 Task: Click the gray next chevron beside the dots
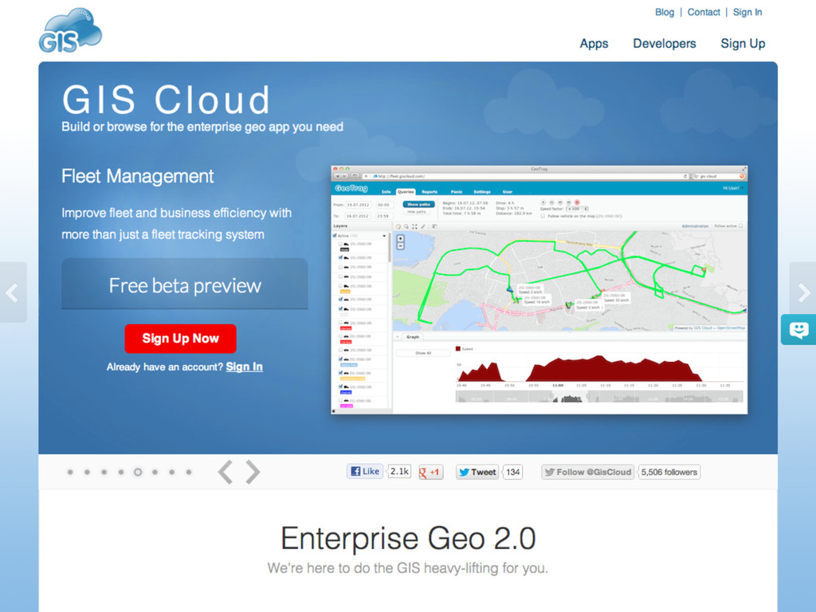click(253, 472)
